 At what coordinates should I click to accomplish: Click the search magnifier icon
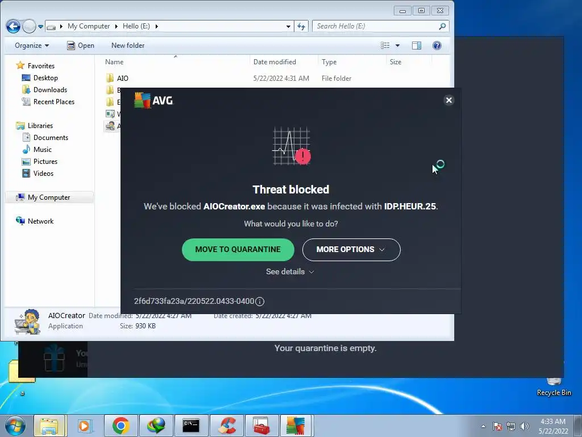coord(442,26)
